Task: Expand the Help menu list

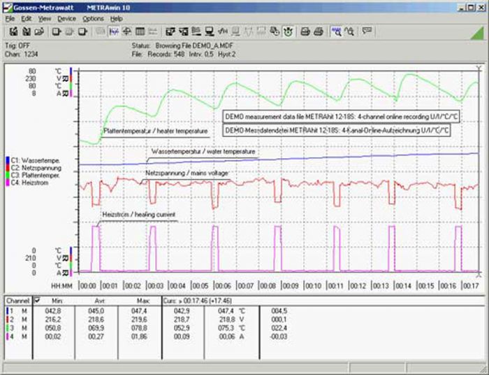Action: (x=116, y=18)
